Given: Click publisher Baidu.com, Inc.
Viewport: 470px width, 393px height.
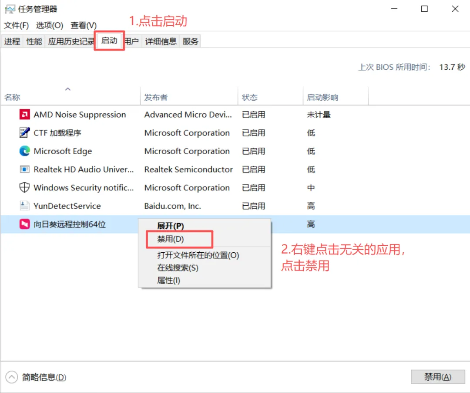Looking at the screenshot, I should pos(173,206).
